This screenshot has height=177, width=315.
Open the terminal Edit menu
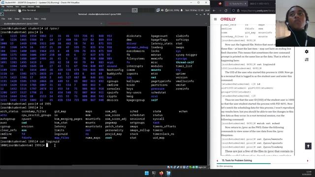pos(10,19)
